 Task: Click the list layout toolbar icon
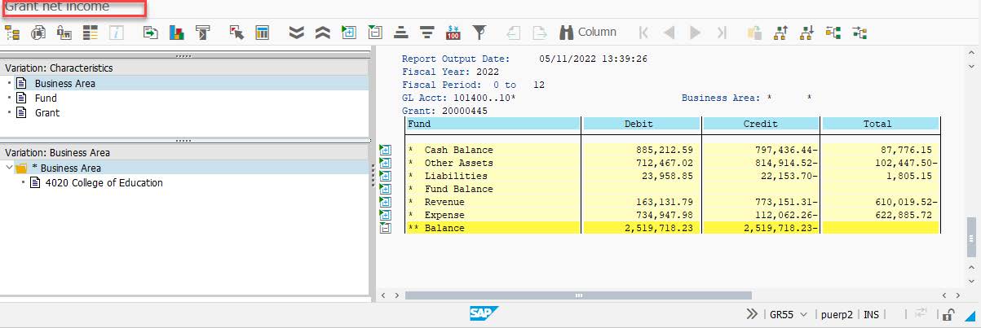(x=91, y=33)
